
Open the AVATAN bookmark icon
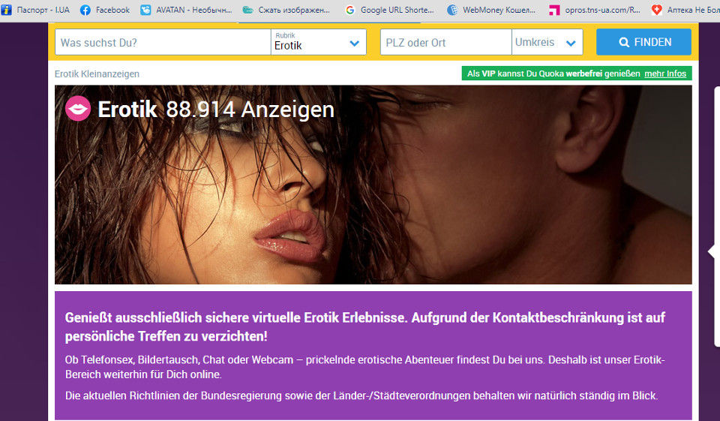tap(145, 10)
